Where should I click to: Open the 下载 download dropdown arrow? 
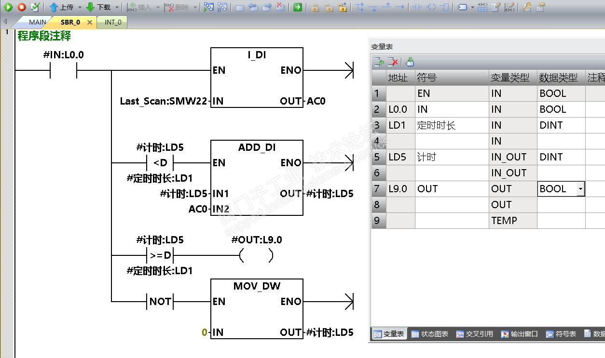coord(117,7)
